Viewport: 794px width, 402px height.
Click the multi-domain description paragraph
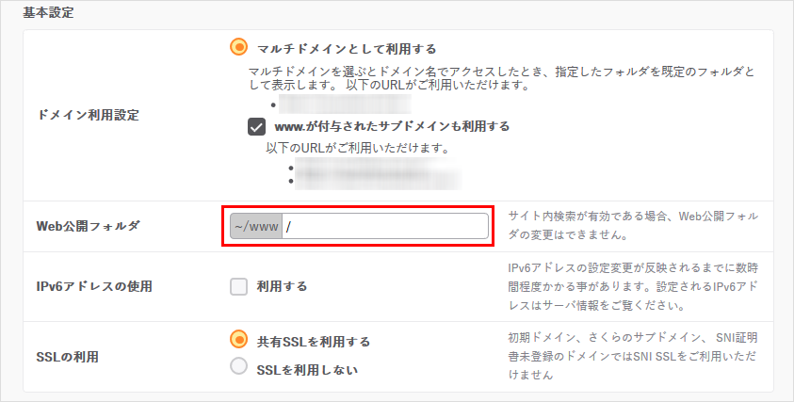point(501,78)
